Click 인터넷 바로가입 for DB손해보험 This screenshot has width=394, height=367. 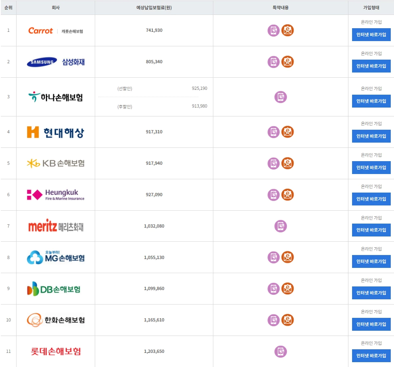point(371,293)
